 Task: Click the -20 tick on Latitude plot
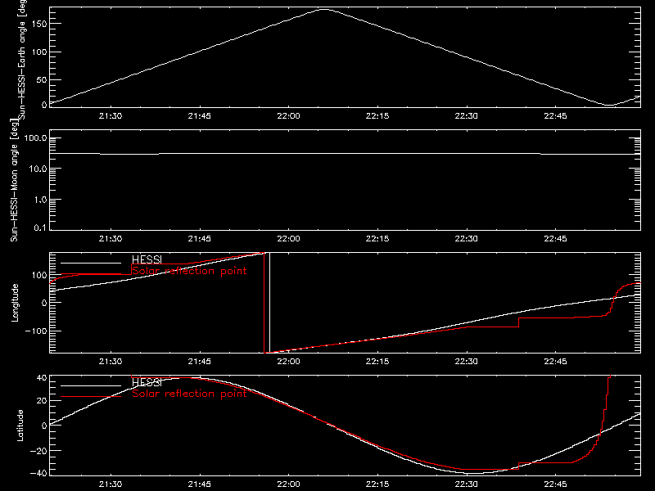[x=38, y=451]
